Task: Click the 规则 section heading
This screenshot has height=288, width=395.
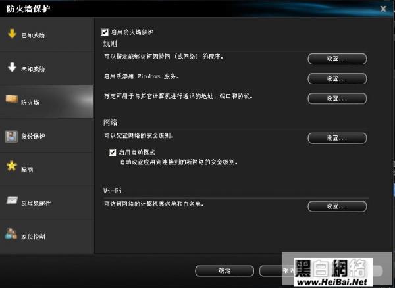Action: 110,44
